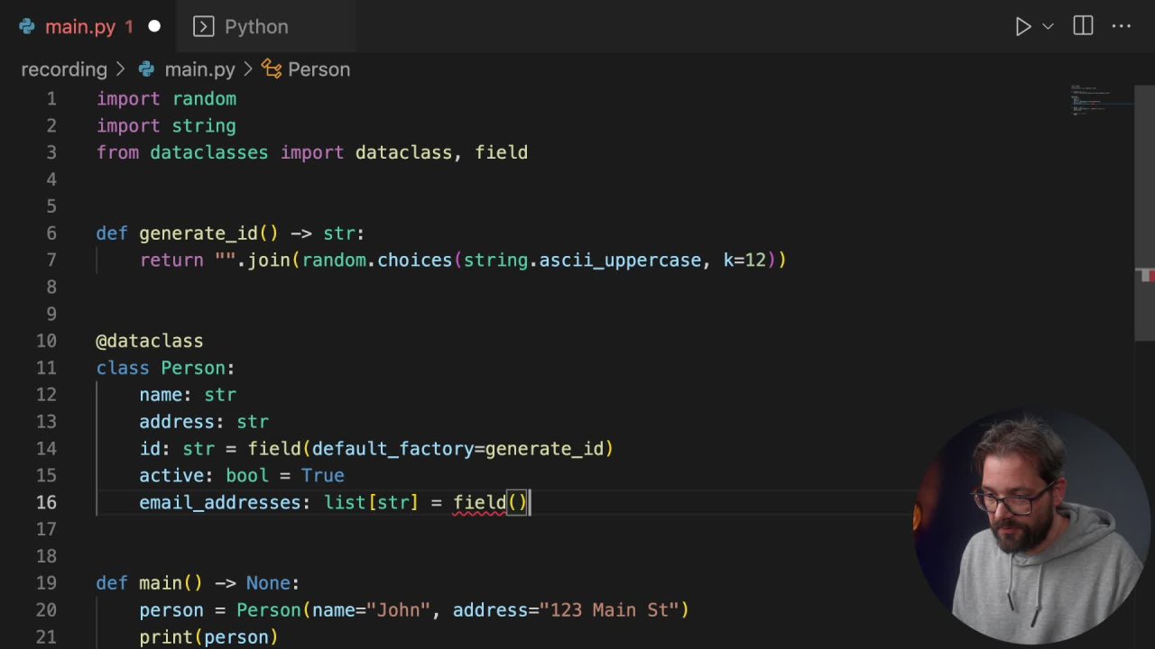
Task: Click the Python file icon in main.py tab
Action: click(x=27, y=27)
